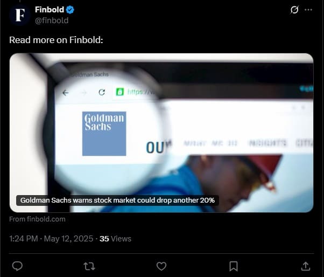
Task: Open the three-dot more options menu
Action: click(x=308, y=10)
